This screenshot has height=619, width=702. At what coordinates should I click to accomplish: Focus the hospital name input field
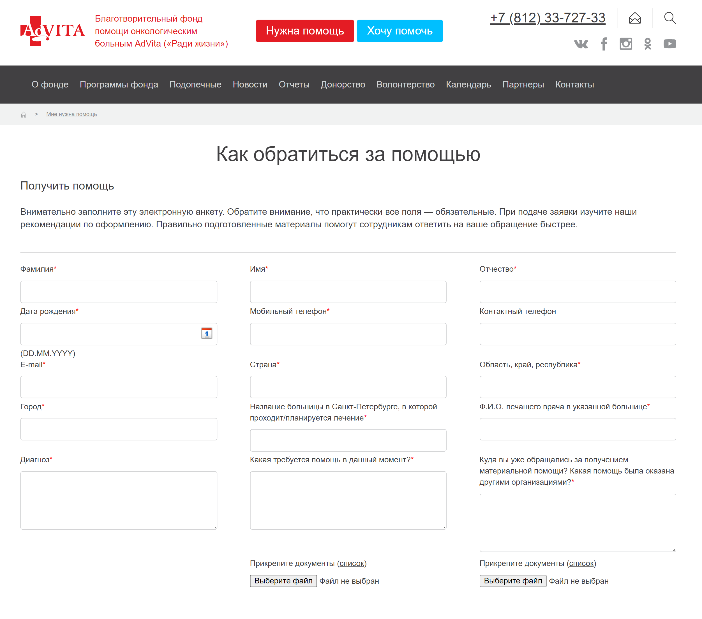[x=348, y=440]
